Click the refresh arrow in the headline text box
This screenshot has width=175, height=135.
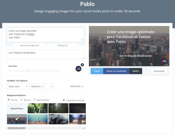82,40
